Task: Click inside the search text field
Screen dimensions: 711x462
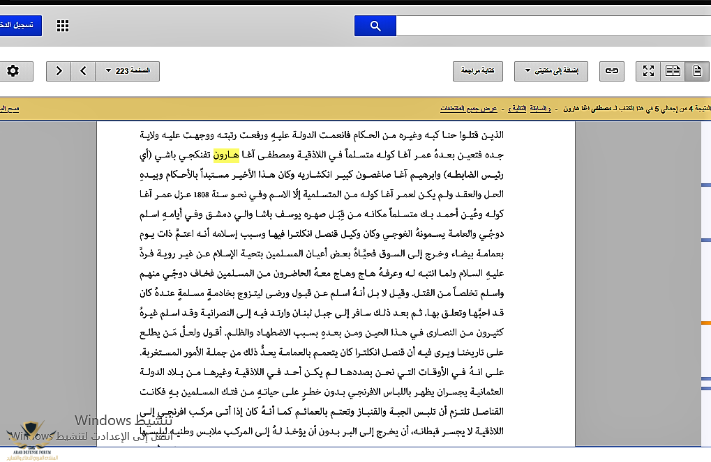Action: tap(551, 26)
